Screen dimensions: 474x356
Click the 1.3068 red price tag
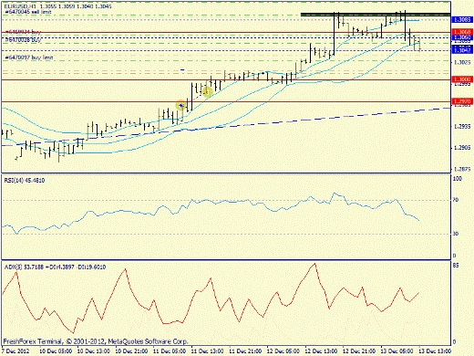pyautogui.click(x=462, y=32)
